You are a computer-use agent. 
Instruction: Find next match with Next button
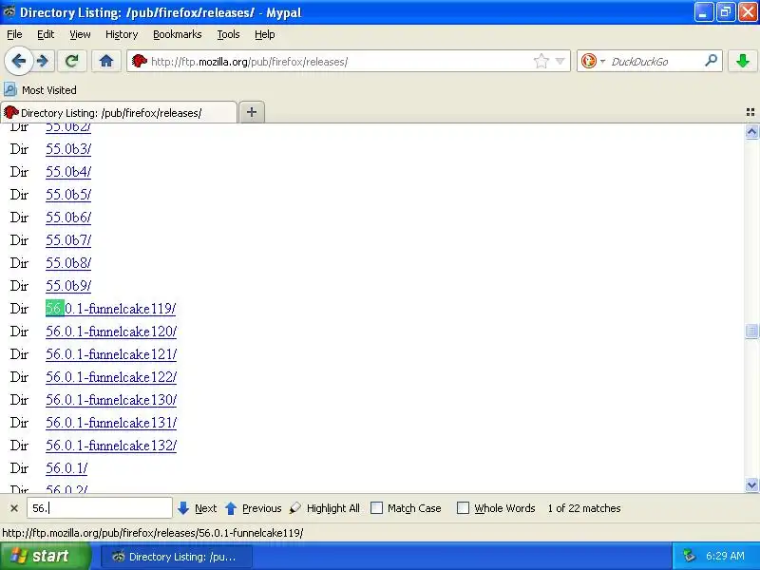tap(198, 508)
